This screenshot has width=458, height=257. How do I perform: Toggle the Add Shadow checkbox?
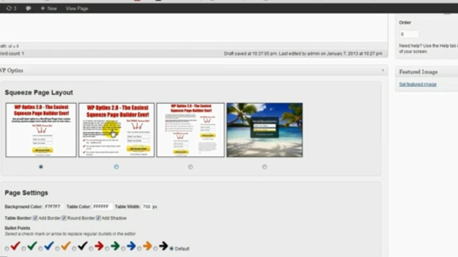coord(98,218)
